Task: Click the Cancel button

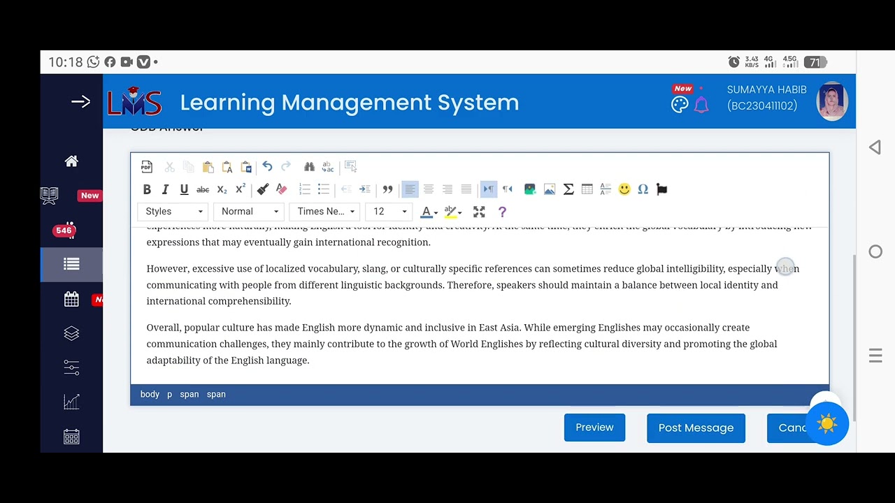Action: [790, 428]
